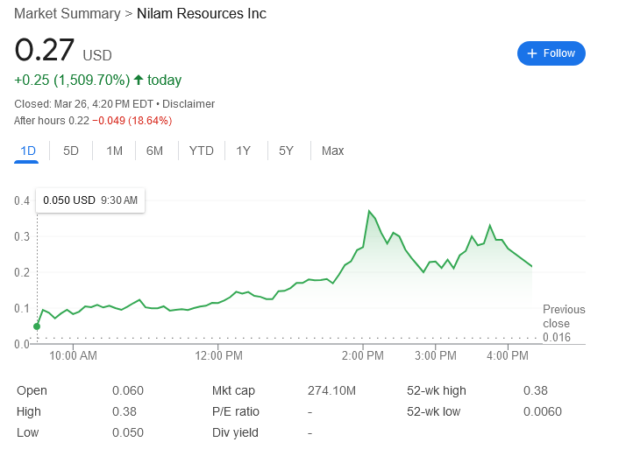Screen dimensions: 619x449
Task: Select the 1D chart range tab
Action: pos(28,151)
